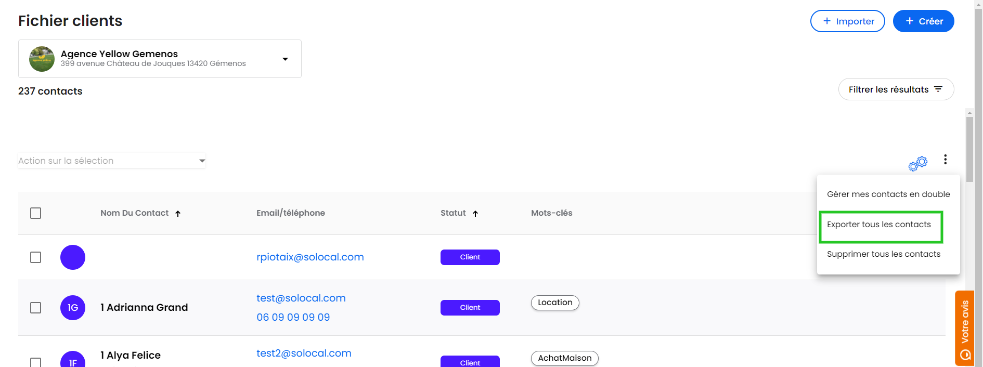Click the Fichier clients page title

[70, 21]
